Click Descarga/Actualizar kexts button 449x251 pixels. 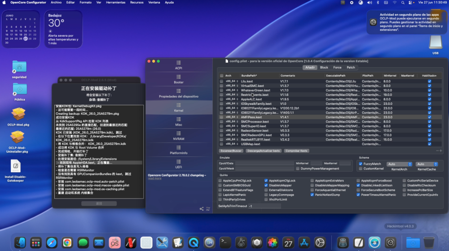point(264,151)
